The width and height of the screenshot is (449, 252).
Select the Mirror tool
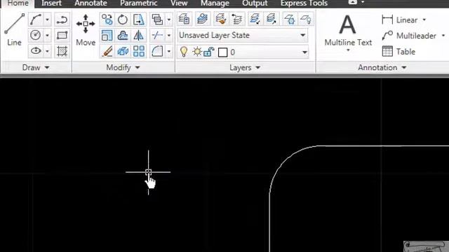(x=139, y=36)
